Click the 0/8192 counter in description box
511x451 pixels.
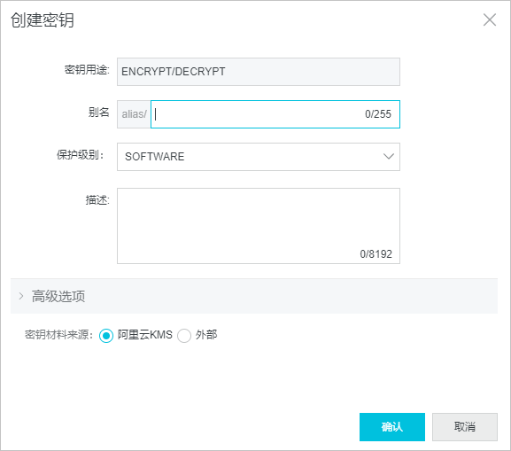coord(376,254)
